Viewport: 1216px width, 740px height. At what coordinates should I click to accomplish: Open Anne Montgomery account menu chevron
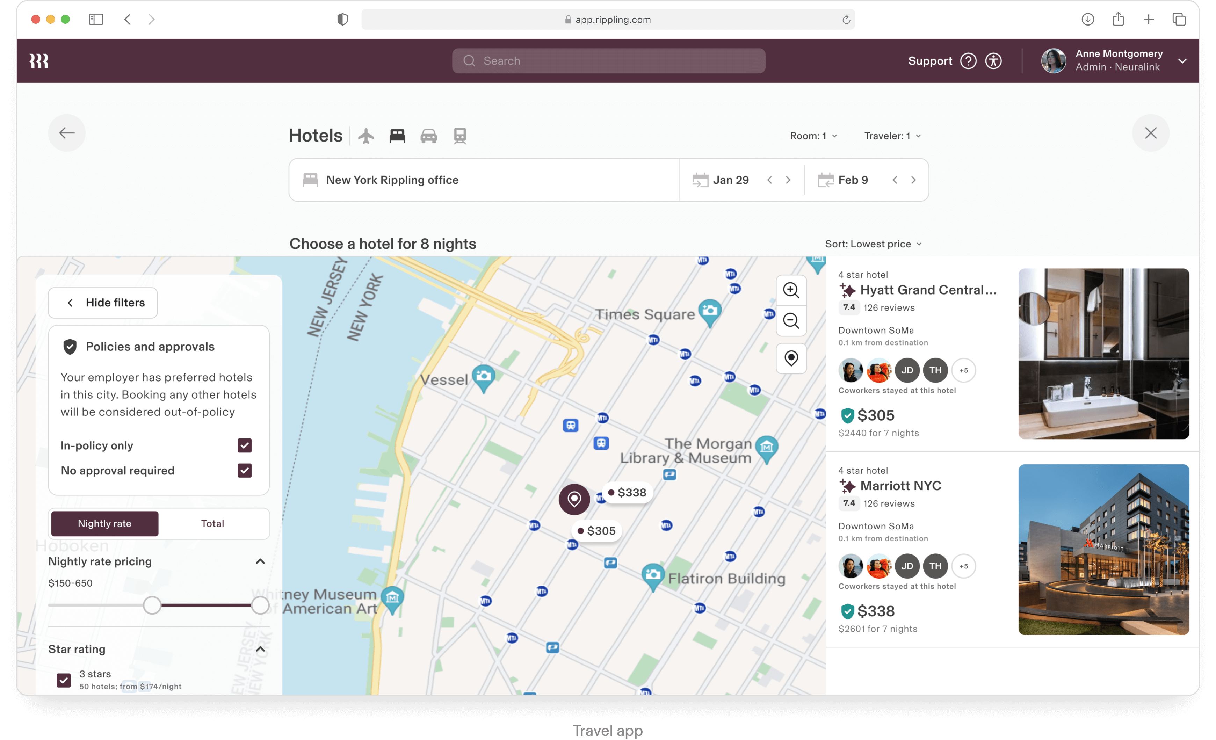(x=1182, y=61)
